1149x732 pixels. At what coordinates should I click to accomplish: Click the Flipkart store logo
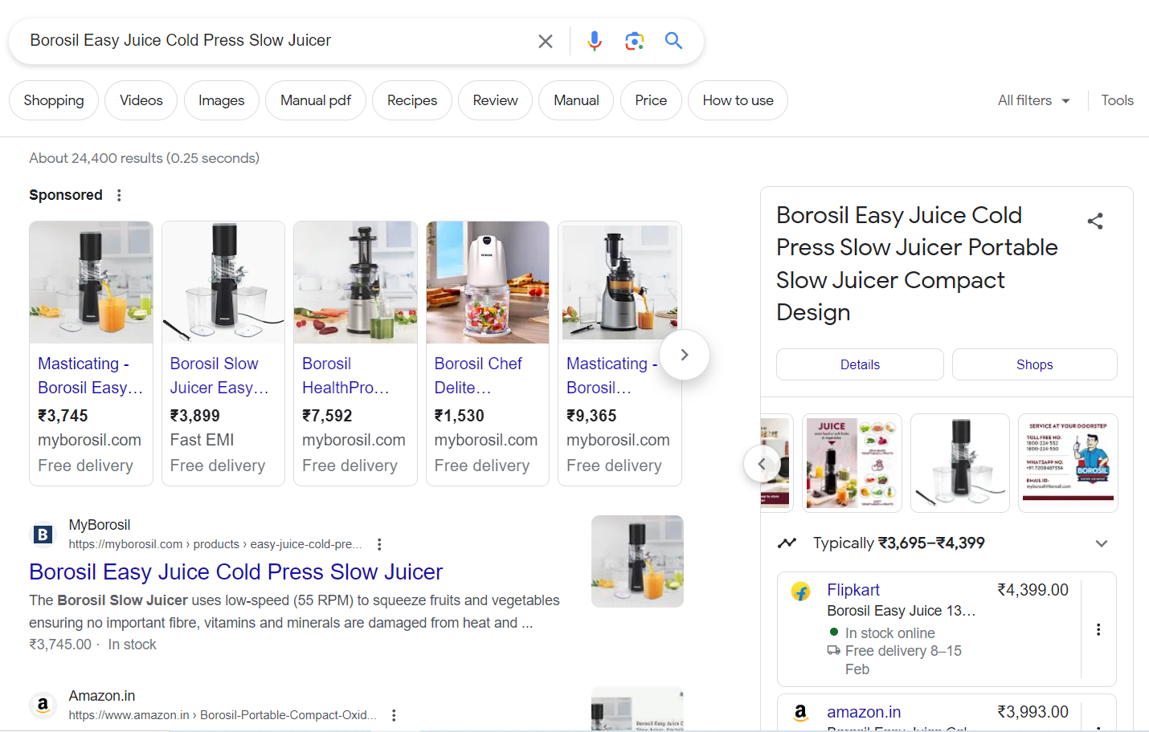801,592
